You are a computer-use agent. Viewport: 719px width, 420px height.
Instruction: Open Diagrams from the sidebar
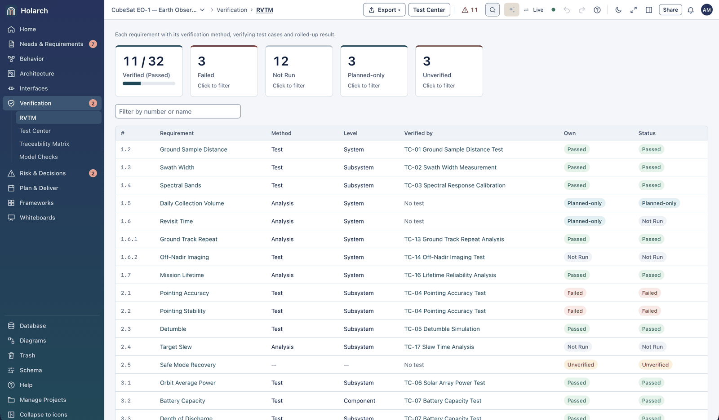click(52, 341)
